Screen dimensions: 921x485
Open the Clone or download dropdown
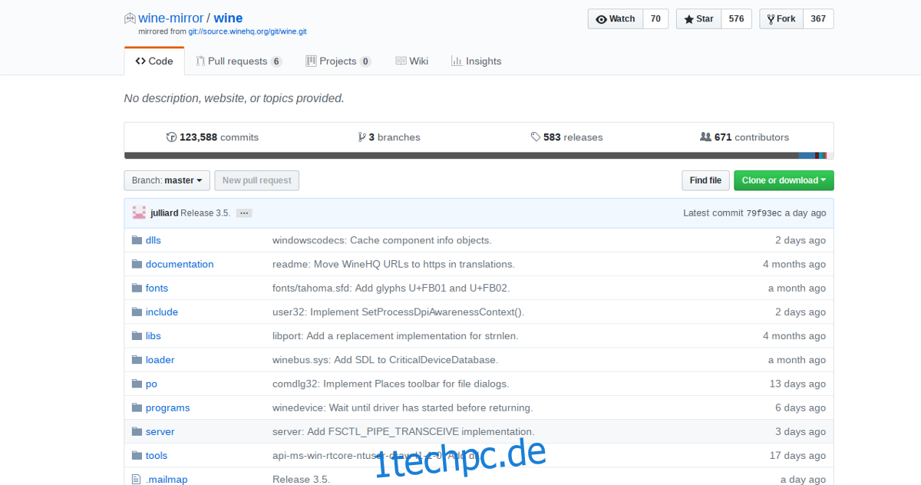click(x=784, y=180)
